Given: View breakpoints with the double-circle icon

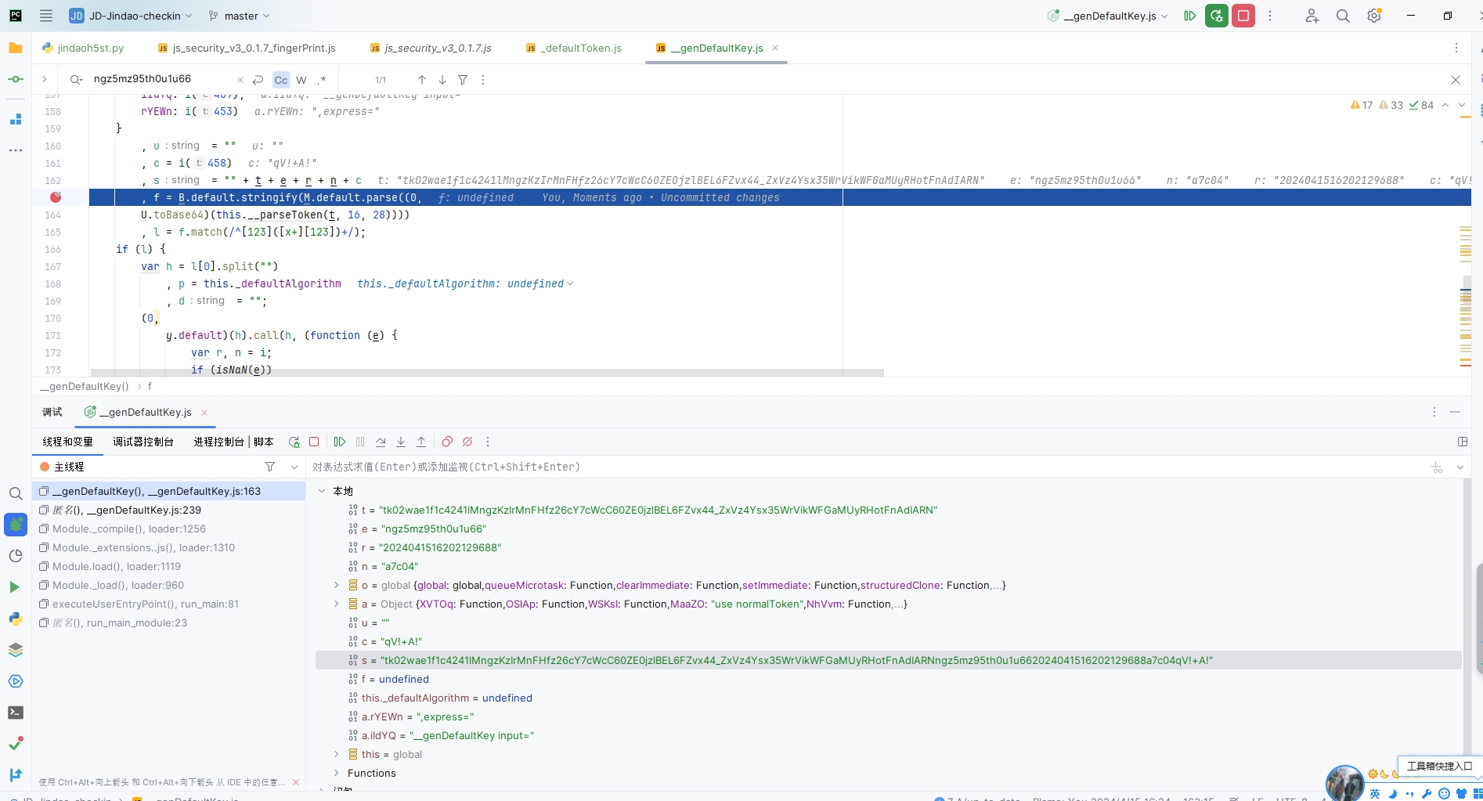Looking at the screenshot, I should [447, 442].
